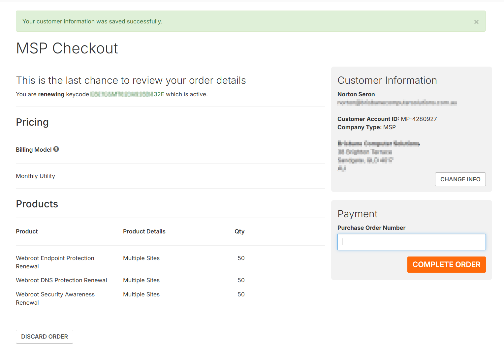This screenshot has height=362, width=504.
Task: Open the Billing Model help icon
Action: 56,149
